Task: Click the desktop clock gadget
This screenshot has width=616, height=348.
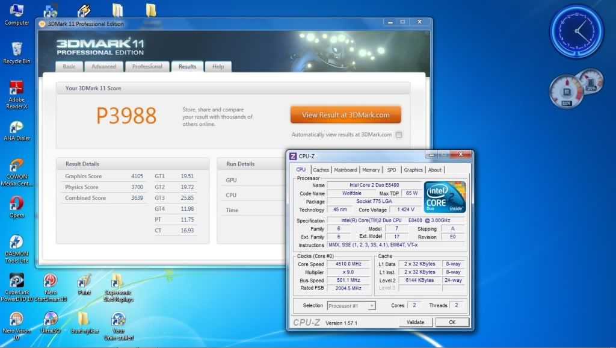Action: click(577, 31)
